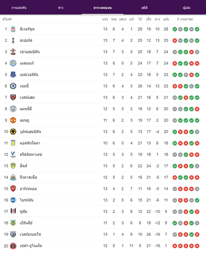Open the Manchester United crest
The image size is (206, 254).
click(x=13, y=120)
